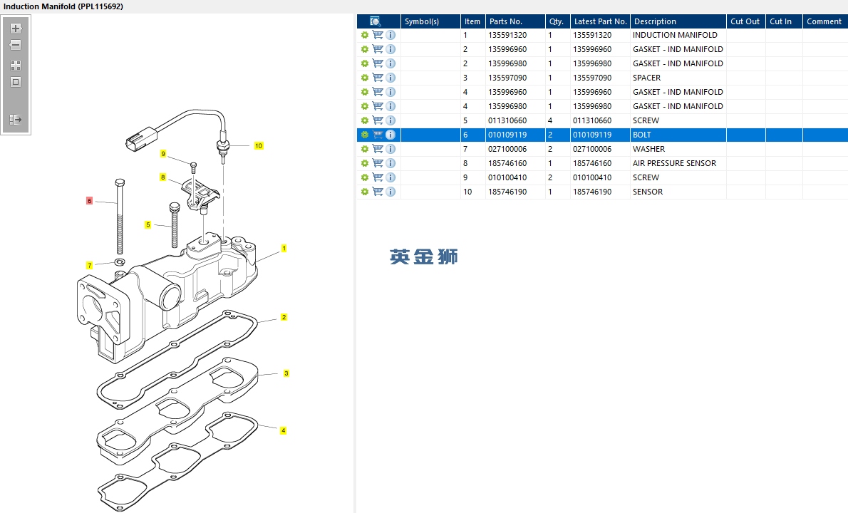Viewport: 848px width, 513px height.
Task: Click gear icon for INDUCTION MANIFOLD row
Action: point(365,35)
